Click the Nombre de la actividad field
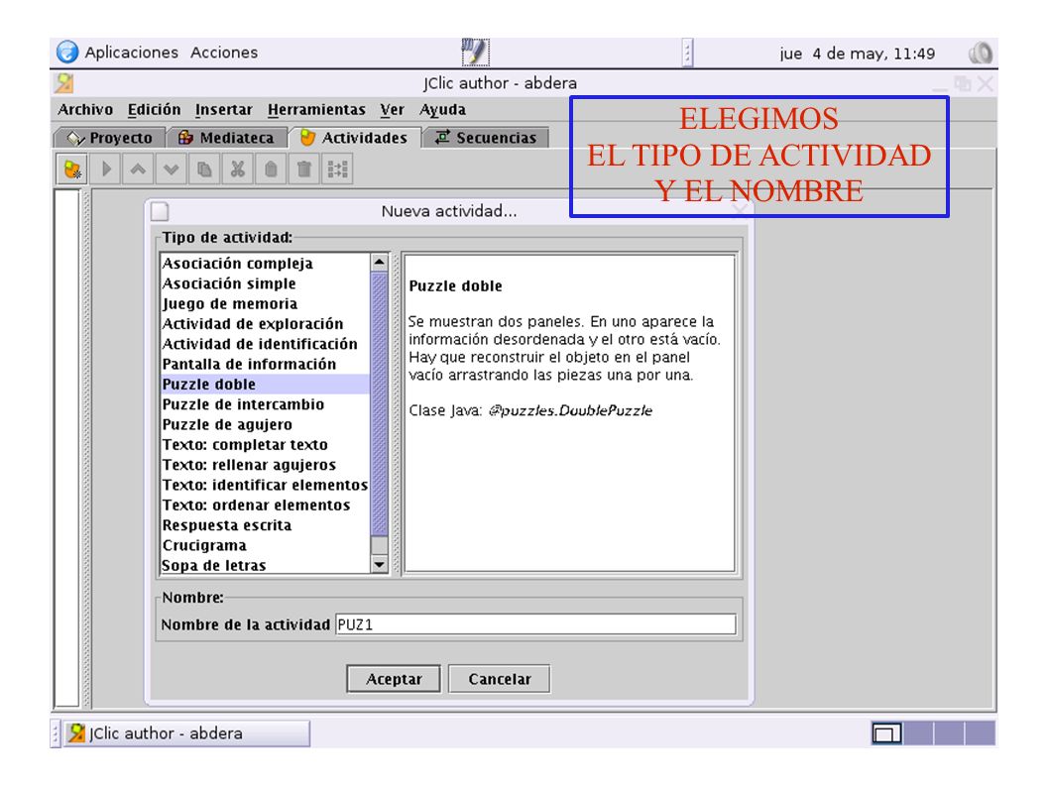The width and height of the screenshot is (1049, 786). pos(535,624)
